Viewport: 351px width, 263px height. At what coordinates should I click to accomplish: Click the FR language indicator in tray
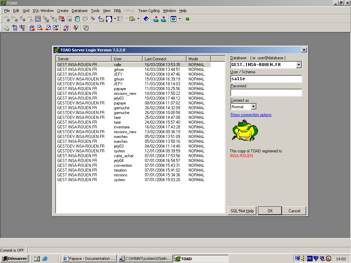[x=310, y=259]
